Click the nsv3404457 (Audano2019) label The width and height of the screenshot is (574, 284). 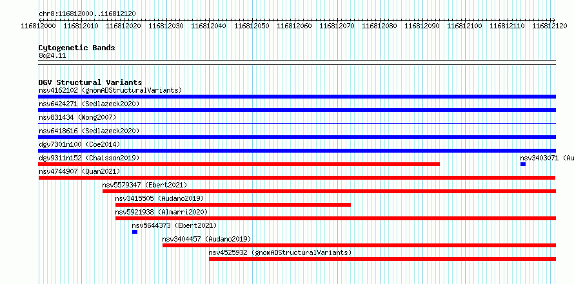206,239
